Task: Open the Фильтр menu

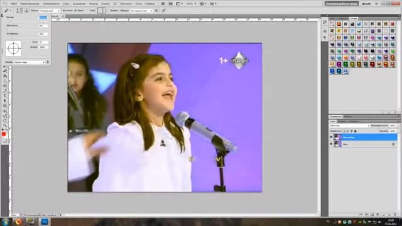Action: tap(94, 4)
